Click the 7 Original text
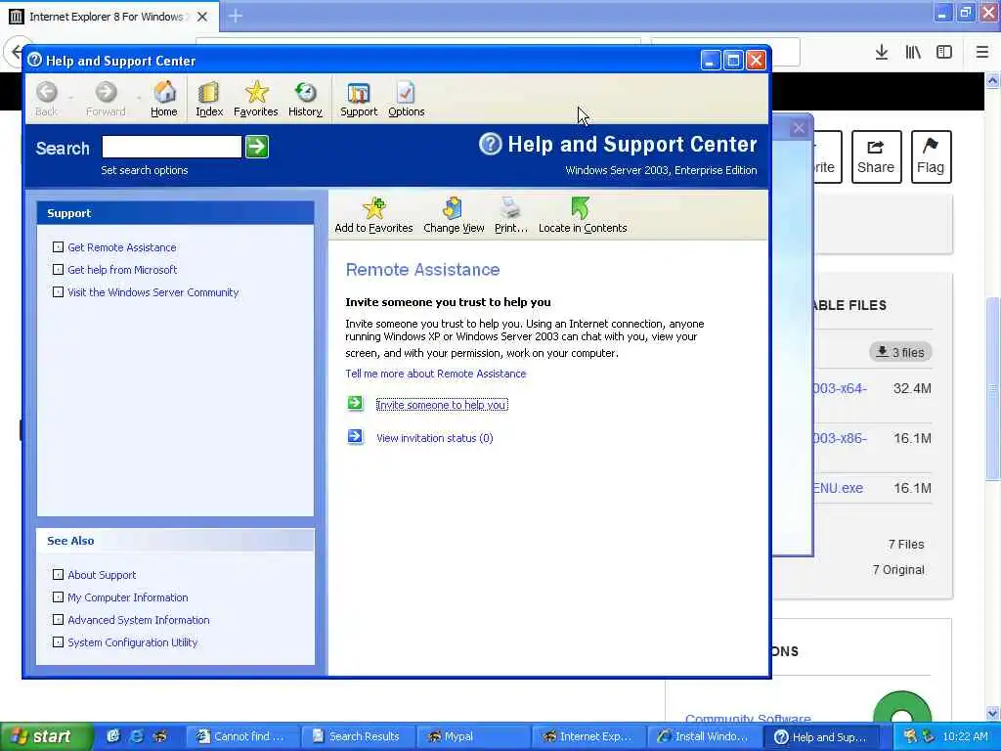 [x=898, y=570]
